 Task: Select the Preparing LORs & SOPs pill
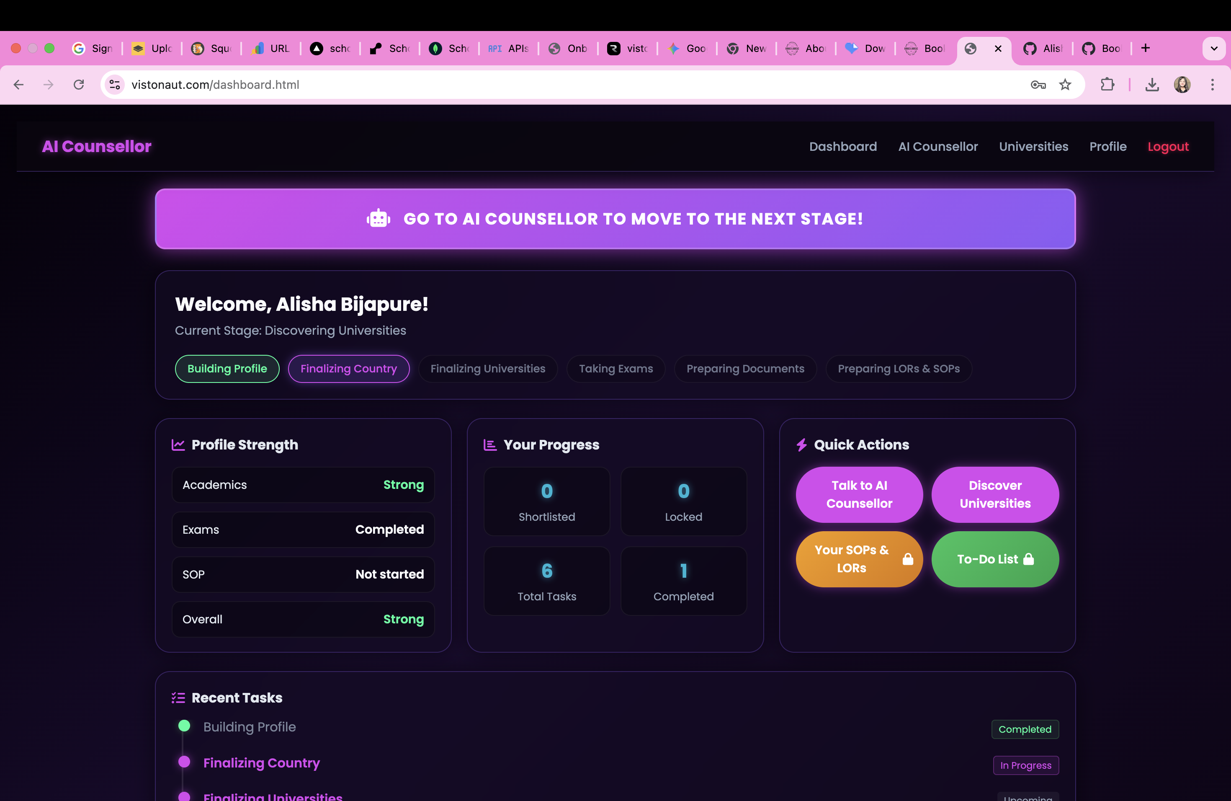899,369
